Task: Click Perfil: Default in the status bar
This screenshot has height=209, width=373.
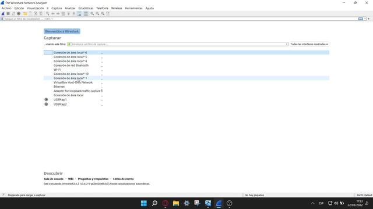Action: coord(364,195)
